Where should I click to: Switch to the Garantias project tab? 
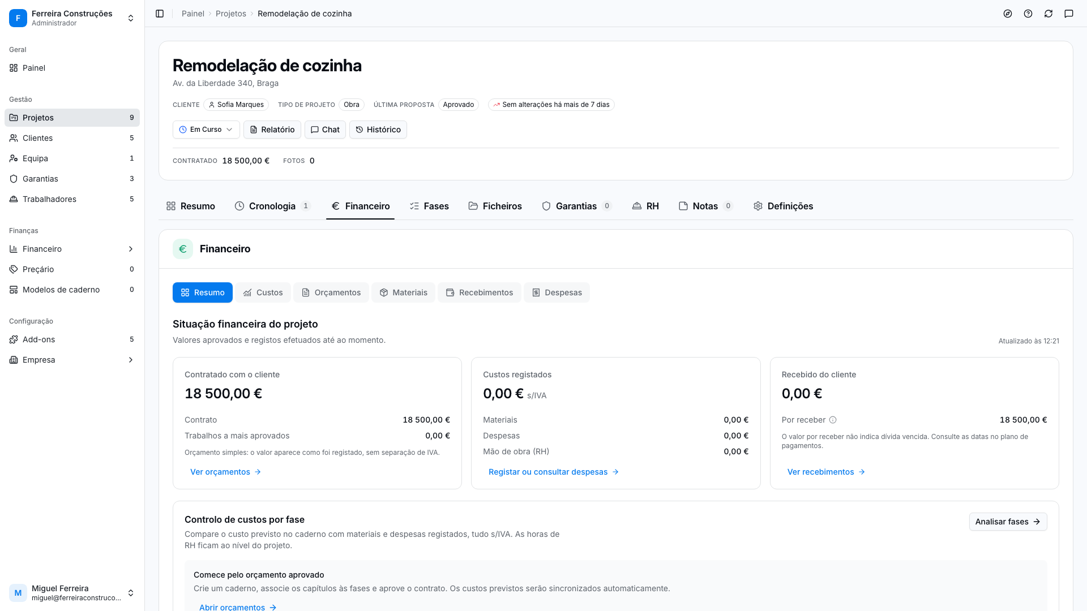(576, 206)
